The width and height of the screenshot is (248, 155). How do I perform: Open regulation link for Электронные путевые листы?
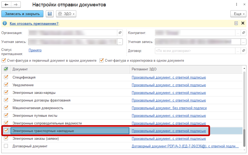coord(169,116)
